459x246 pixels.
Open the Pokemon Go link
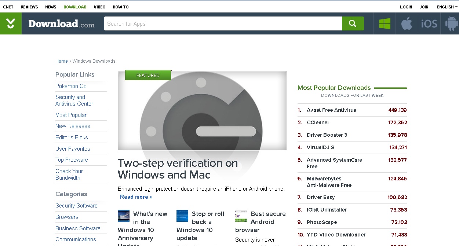point(71,86)
